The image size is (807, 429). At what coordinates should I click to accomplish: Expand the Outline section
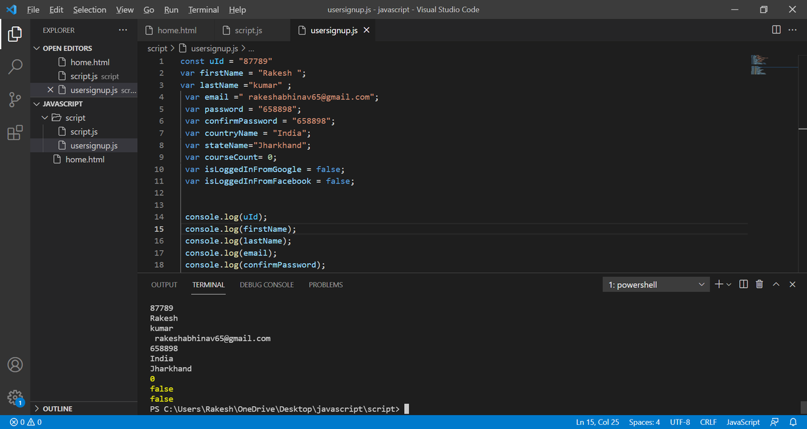(x=38, y=409)
